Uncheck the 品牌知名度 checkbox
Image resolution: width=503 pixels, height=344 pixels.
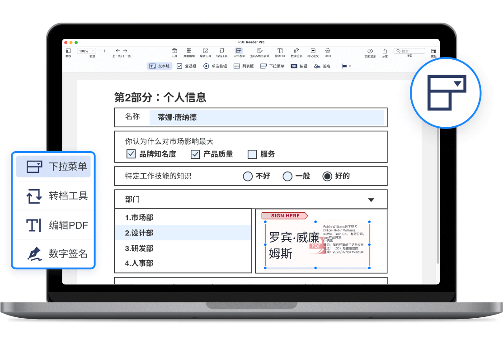(x=131, y=154)
